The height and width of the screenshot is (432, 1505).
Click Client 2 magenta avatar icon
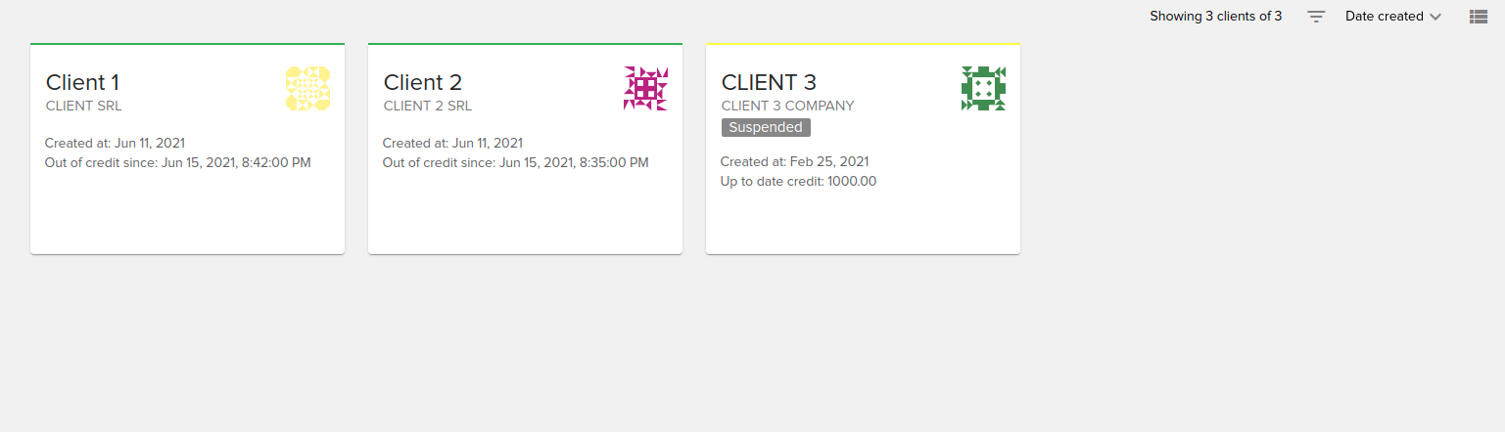point(645,88)
